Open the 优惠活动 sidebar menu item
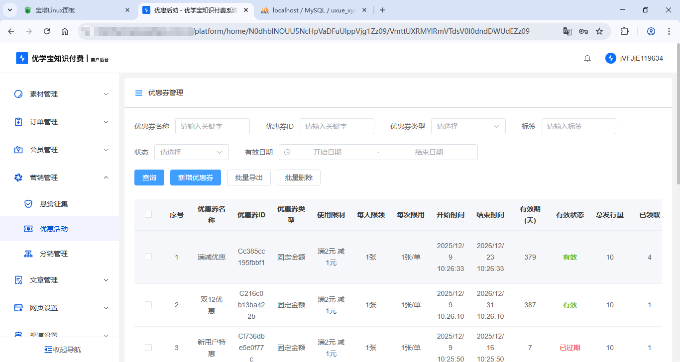This screenshot has width=680, height=362. click(54, 229)
